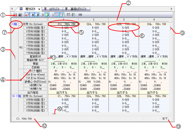Toggle the highlighted purple I-beam toolbar button
Screen dimensions: 186x130
[56, 15]
